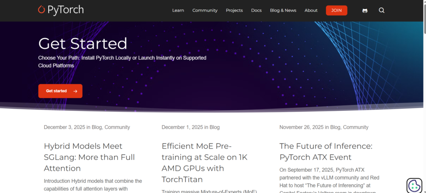Open the Community menu
This screenshot has width=426, height=193.
(205, 10)
